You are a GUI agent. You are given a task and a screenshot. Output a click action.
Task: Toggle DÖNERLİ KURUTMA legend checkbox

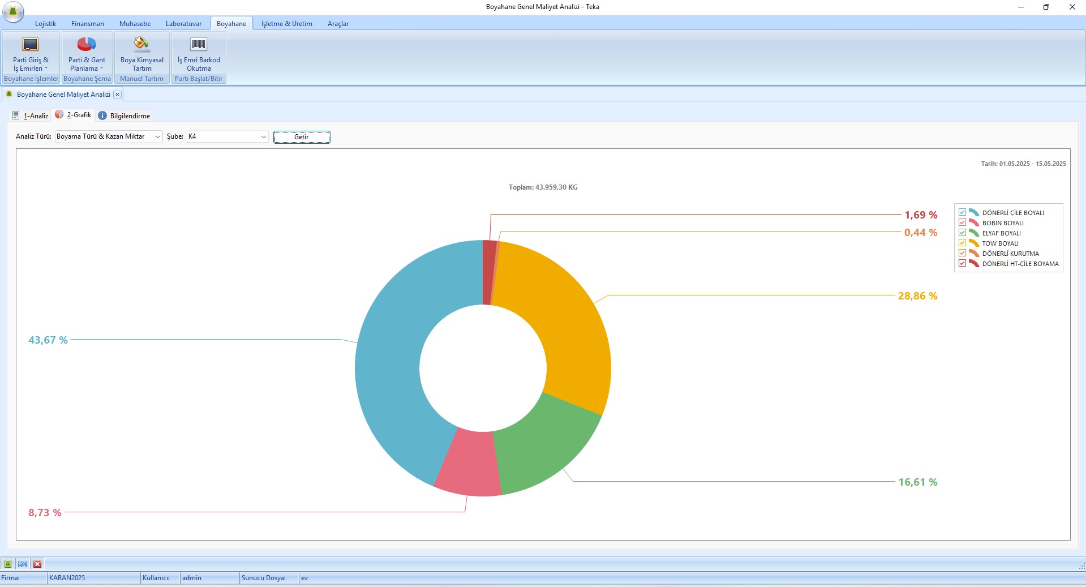coord(962,253)
